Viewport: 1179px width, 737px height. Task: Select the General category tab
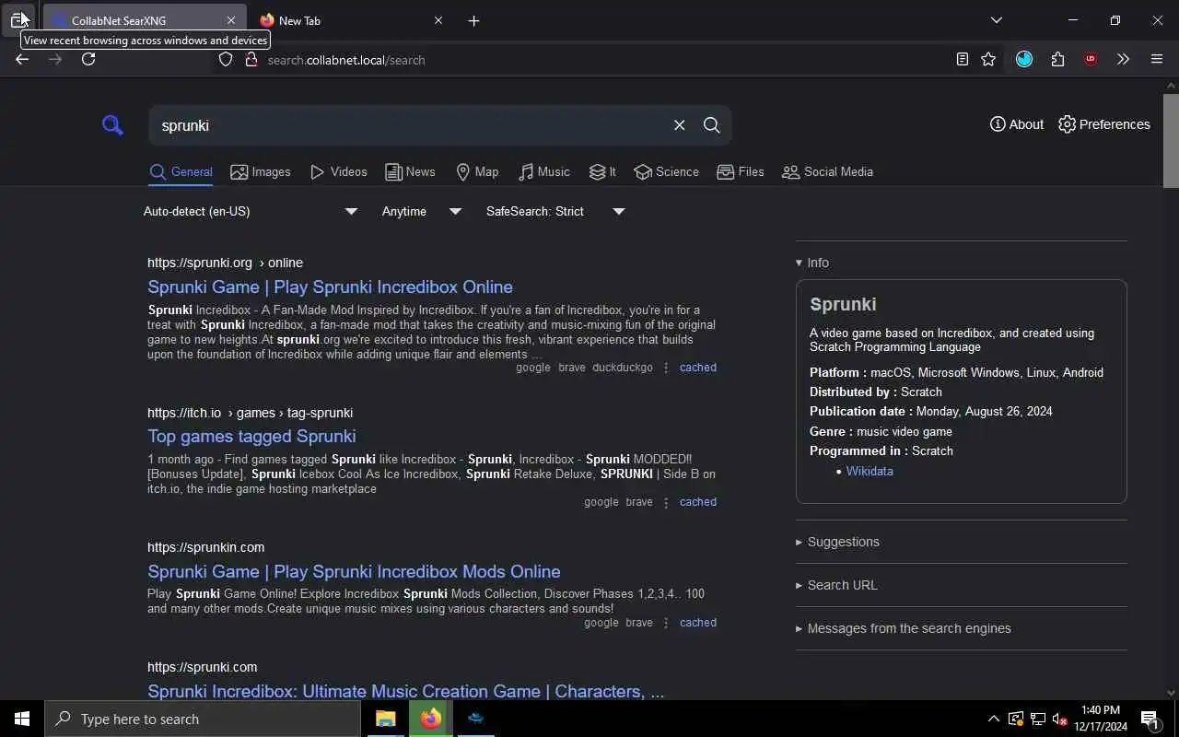point(181,172)
